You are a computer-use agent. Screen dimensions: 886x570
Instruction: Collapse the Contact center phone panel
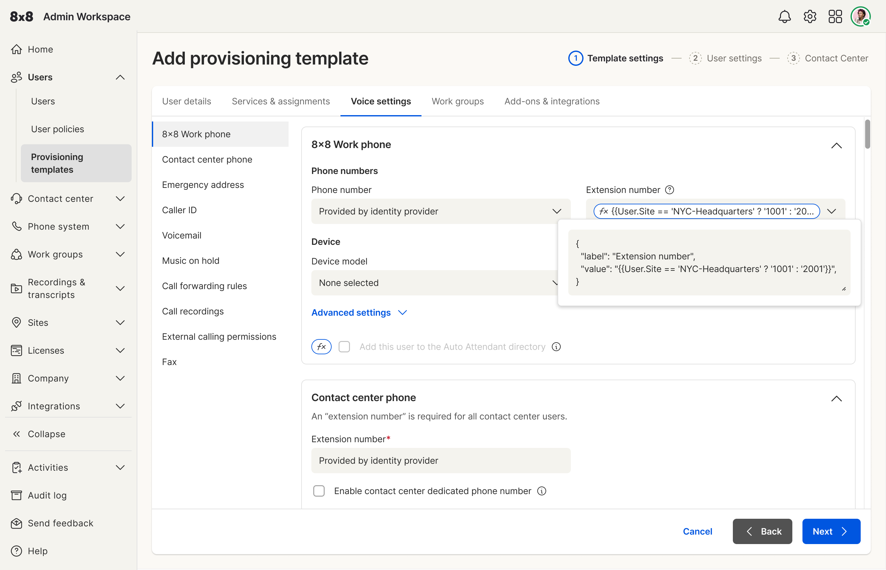pyautogui.click(x=836, y=399)
